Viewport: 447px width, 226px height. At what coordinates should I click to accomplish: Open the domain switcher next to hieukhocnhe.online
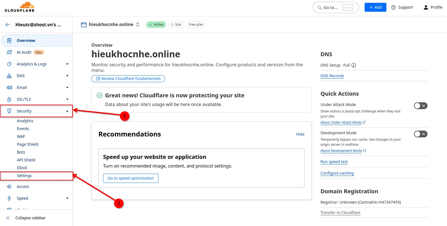[x=138, y=25]
